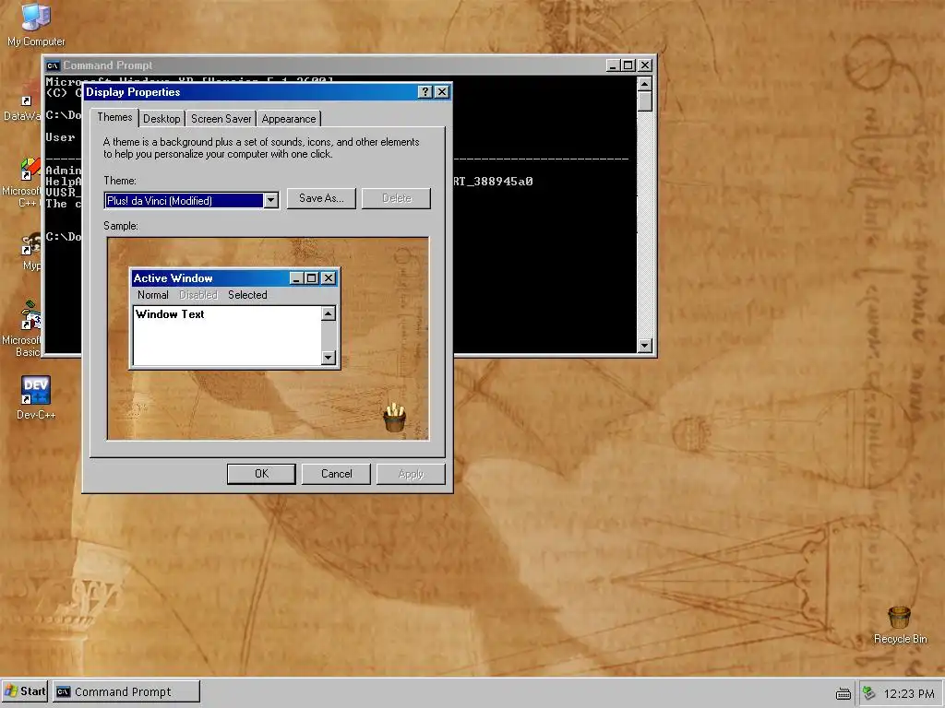Switch to the Themes tab
Image resolution: width=945 pixels, height=708 pixels.
(x=114, y=117)
